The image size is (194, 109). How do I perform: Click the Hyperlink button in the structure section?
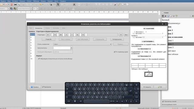[117, 39]
